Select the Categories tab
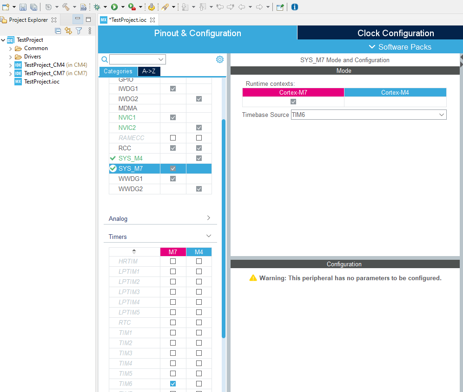The height and width of the screenshot is (392, 463). click(x=118, y=71)
